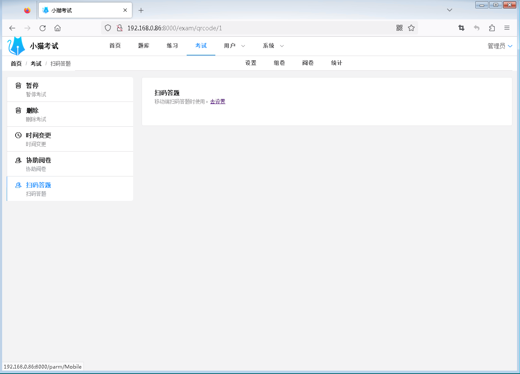This screenshot has height=374, width=520.
Task: Switch to the 统计 tab
Action: click(337, 63)
